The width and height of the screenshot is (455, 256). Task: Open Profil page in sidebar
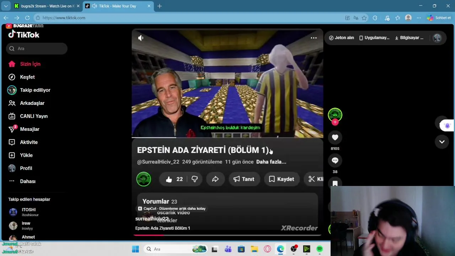[20, 168]
